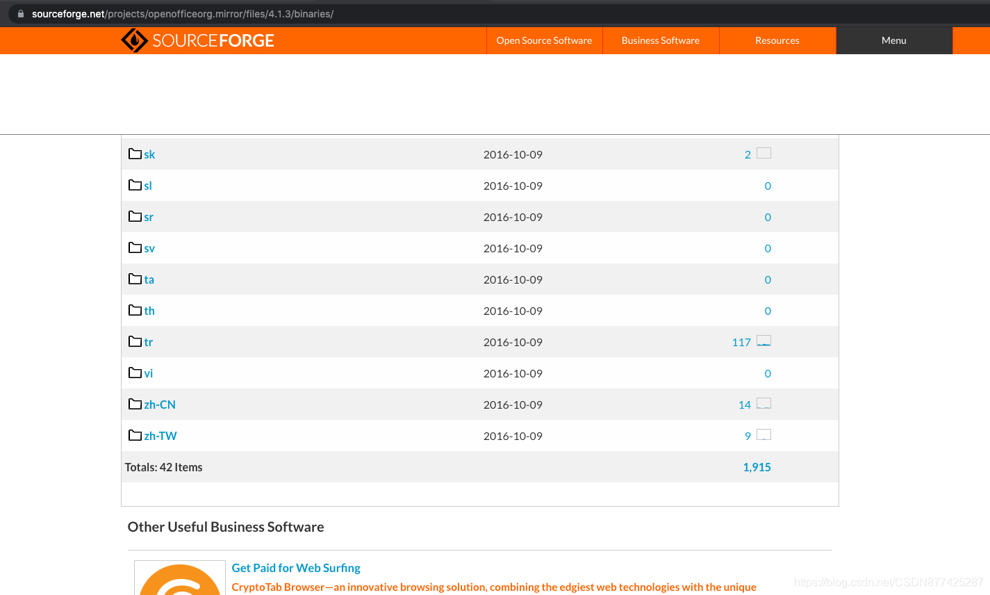Click download count 0 for sl

[768, 186]
